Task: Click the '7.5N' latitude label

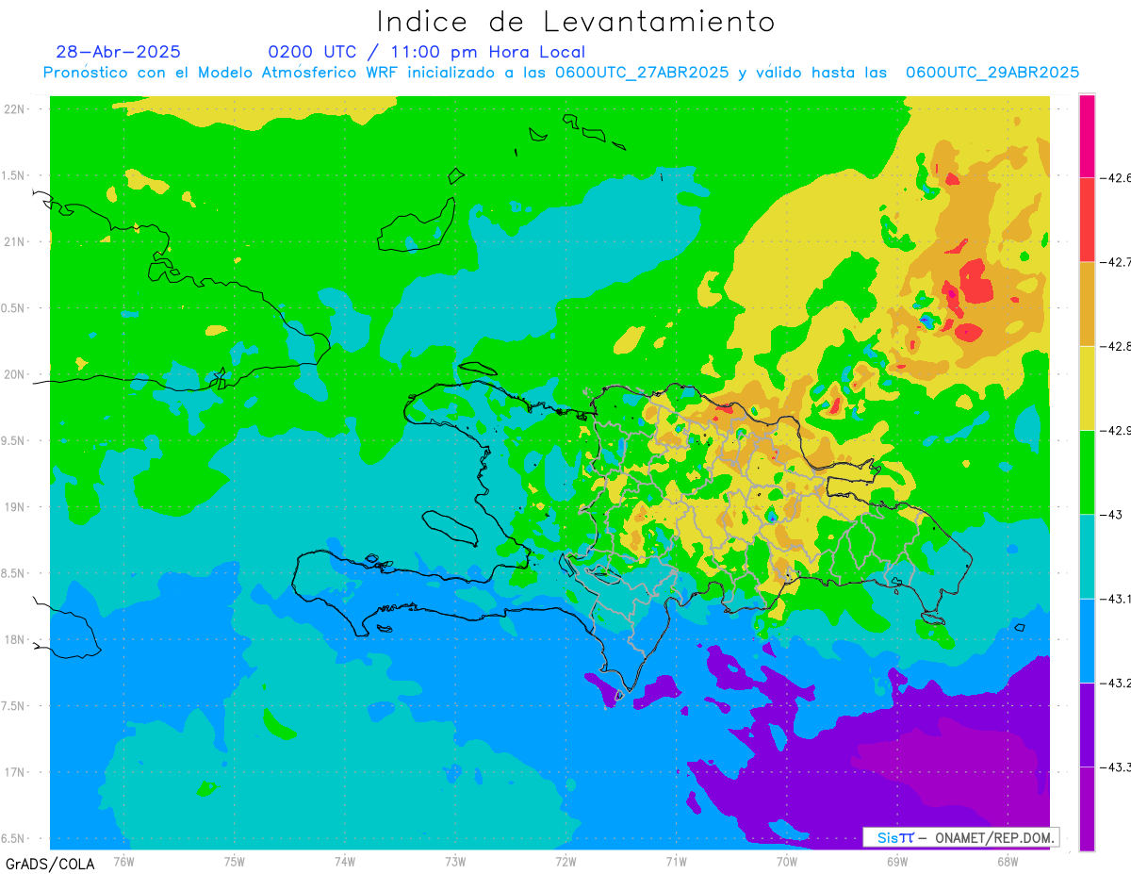Action: point(12,705)
